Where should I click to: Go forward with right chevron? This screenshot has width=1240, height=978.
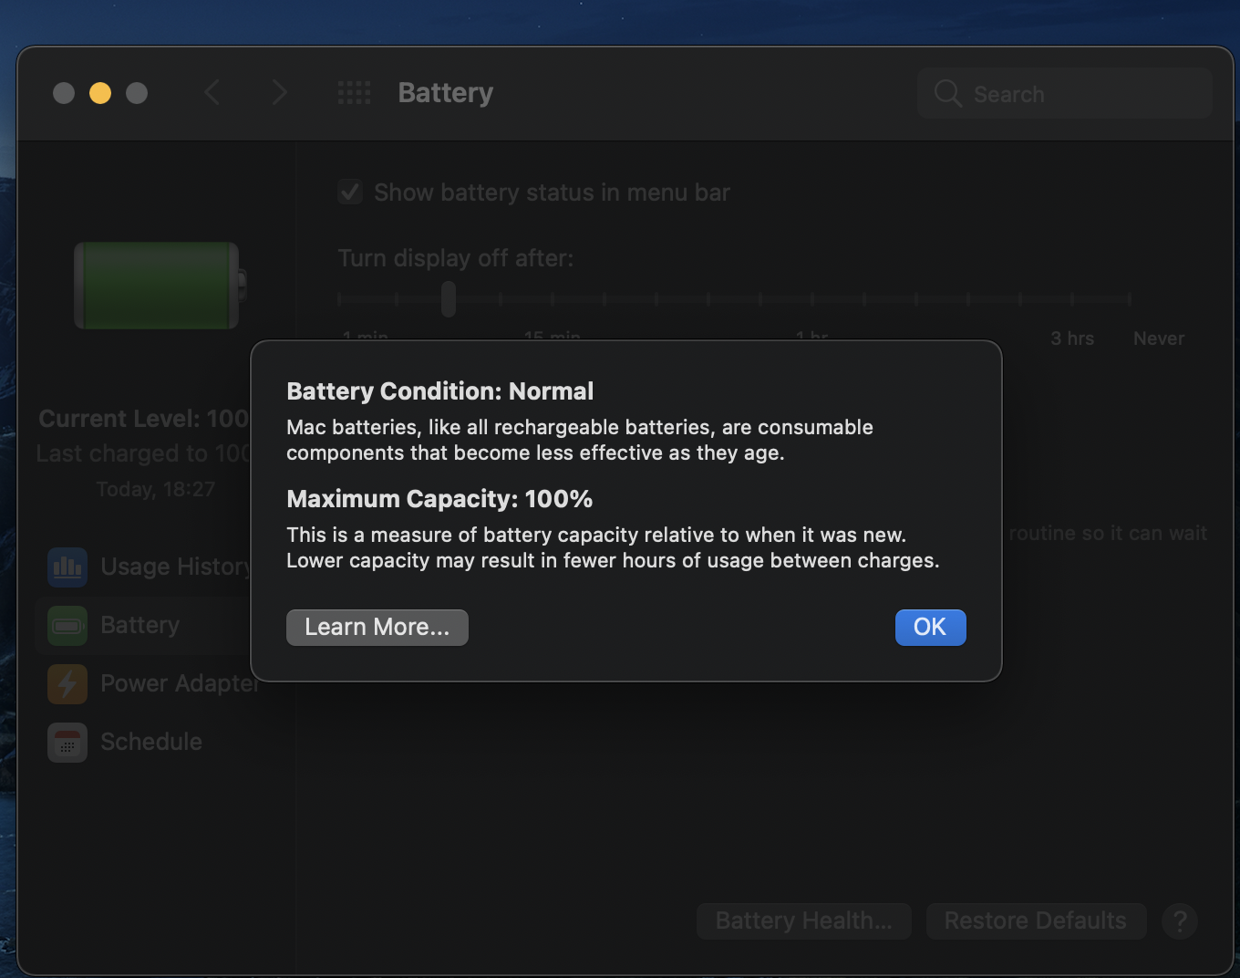pyautogui.click(x=279, y=92)
